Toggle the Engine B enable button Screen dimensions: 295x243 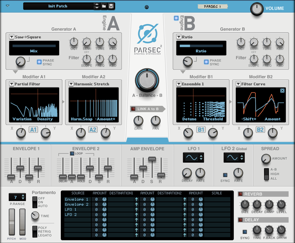176,18
